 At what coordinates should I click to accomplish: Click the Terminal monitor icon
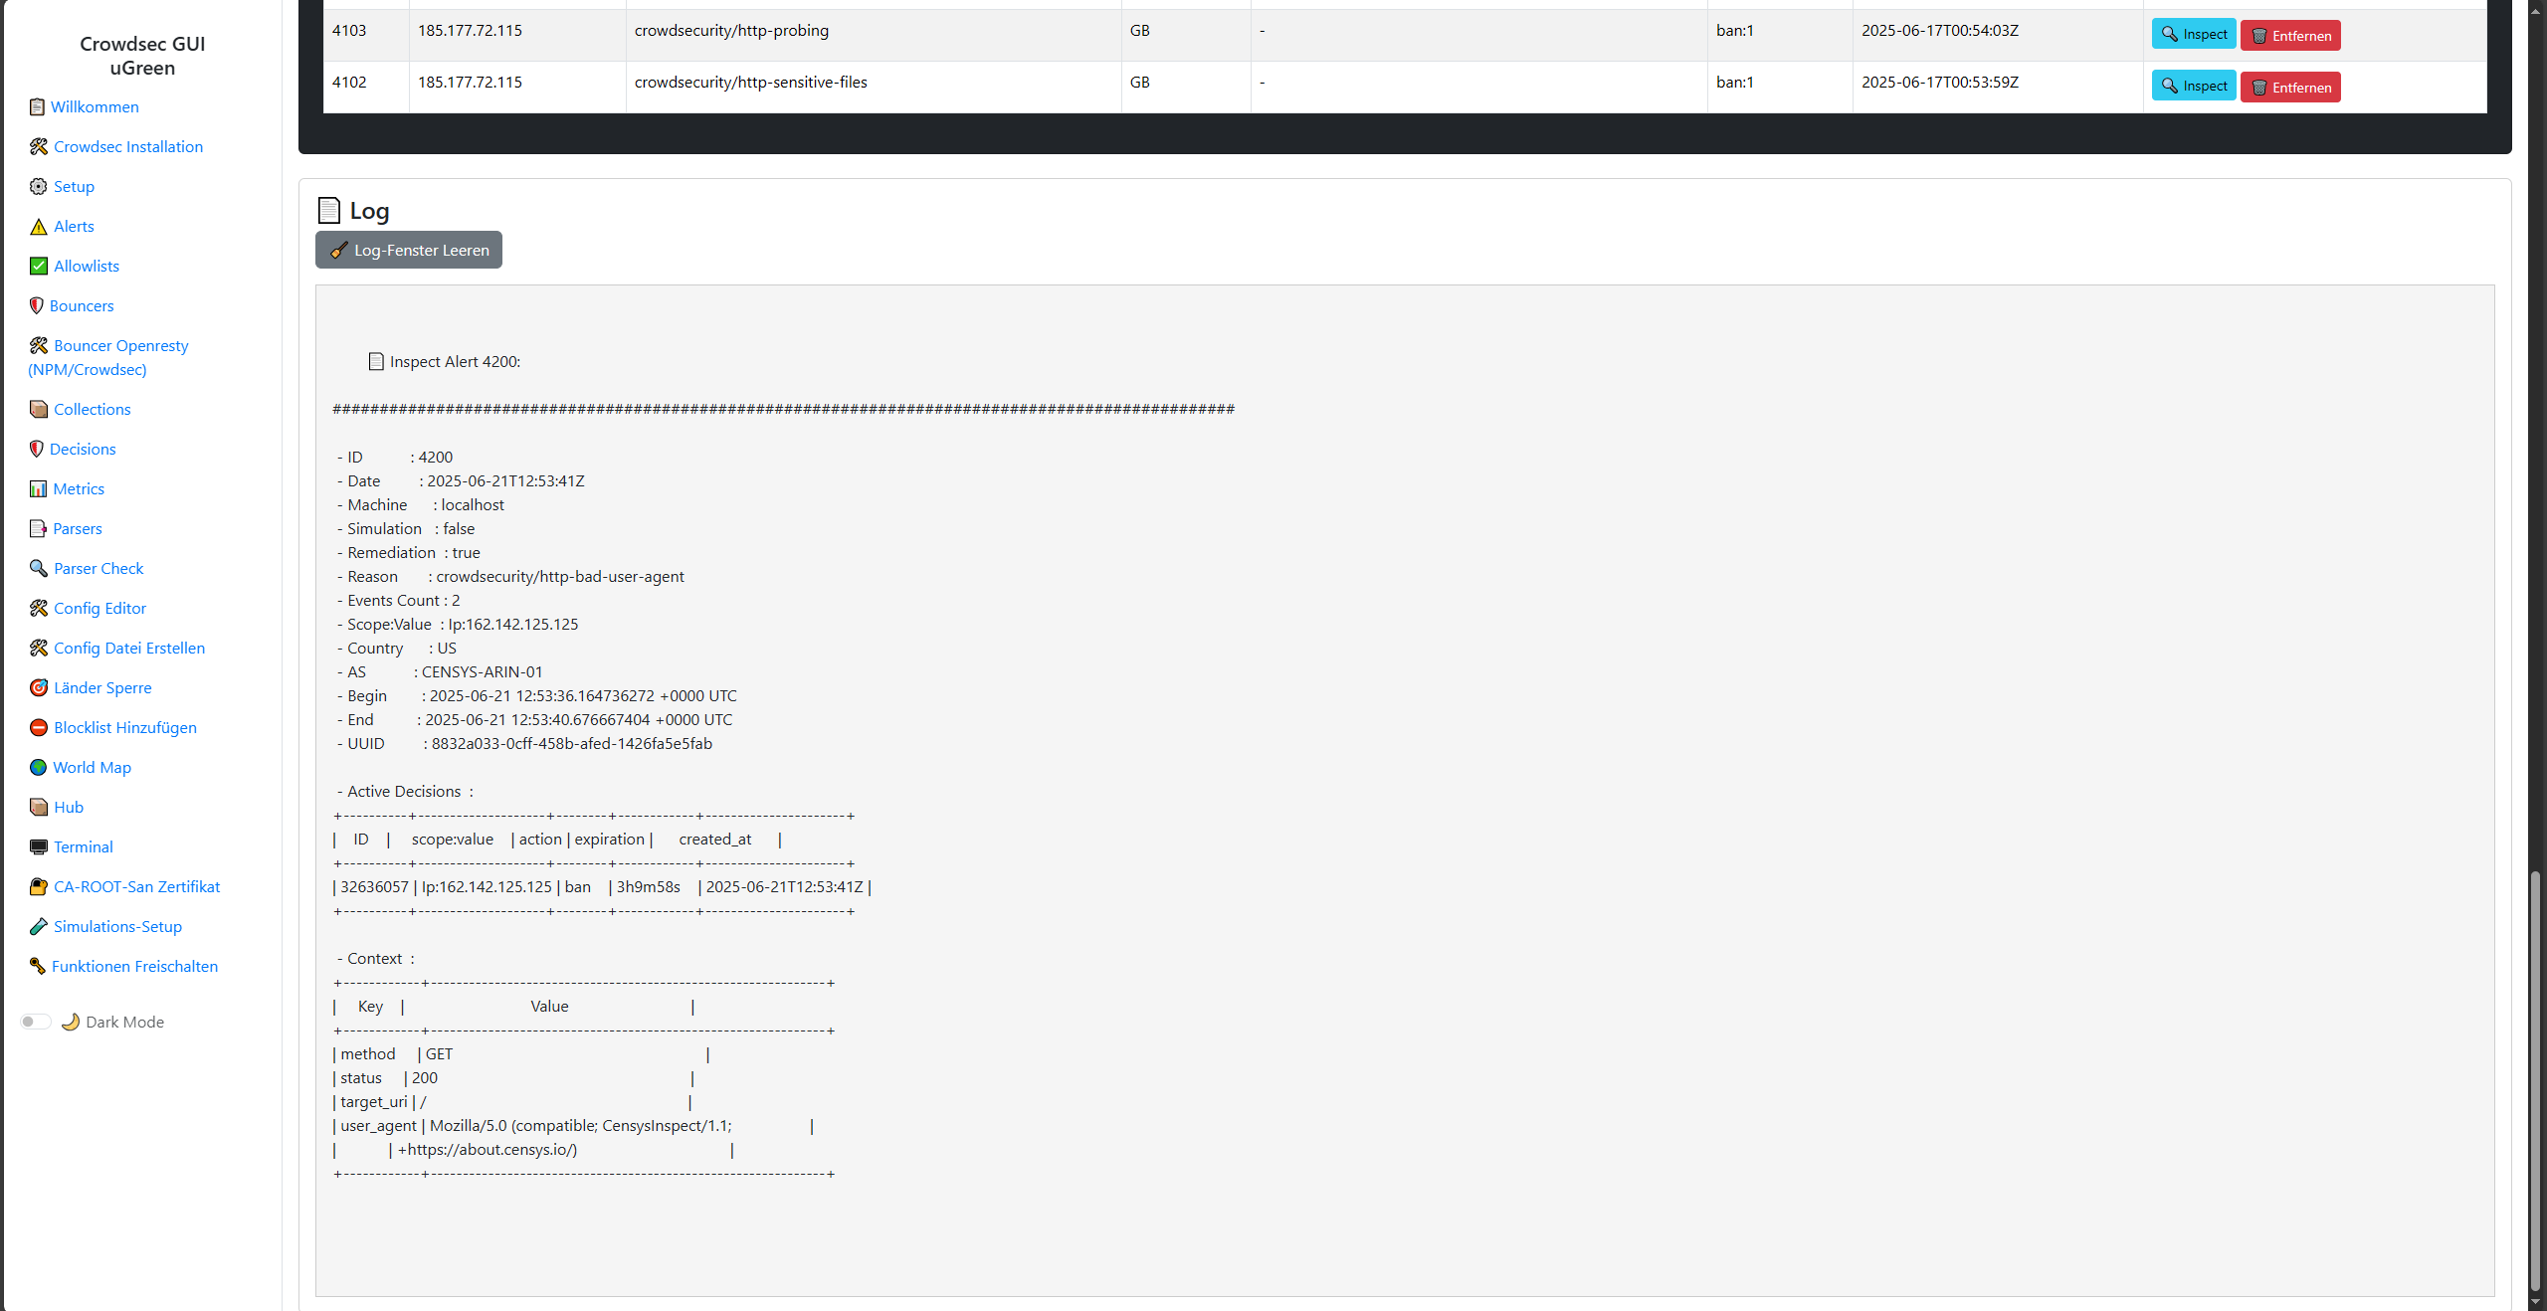(39, 846)
